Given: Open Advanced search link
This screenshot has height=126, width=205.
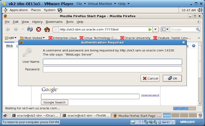Looking at the screenshot, I should point(150,95).
